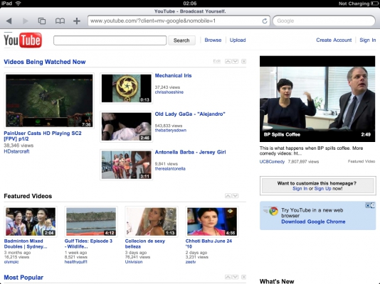Click Sign In inside customize homepage box

[x=300, y=189]
